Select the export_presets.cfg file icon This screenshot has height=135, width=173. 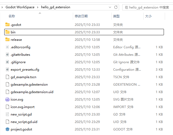(7, 70)
